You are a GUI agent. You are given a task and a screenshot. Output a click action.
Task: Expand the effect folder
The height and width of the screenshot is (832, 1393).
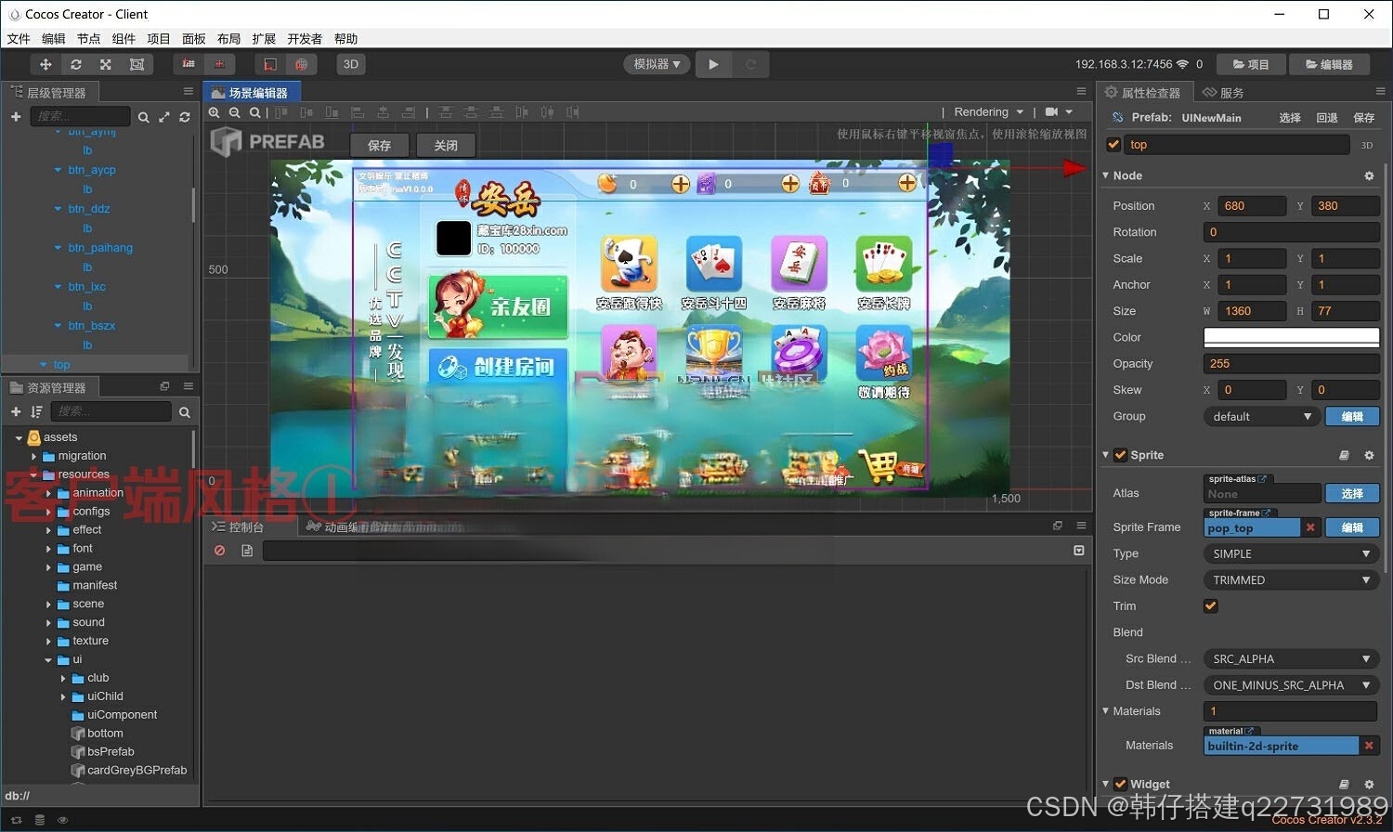click(x=48, y=530)
